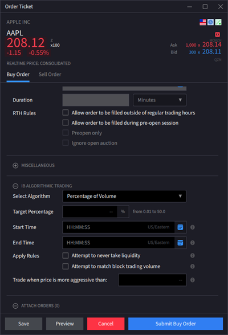This screenshot has height=335, width=228.
Task: Maximize the Order Ticket window
Action: pos(205,7)
